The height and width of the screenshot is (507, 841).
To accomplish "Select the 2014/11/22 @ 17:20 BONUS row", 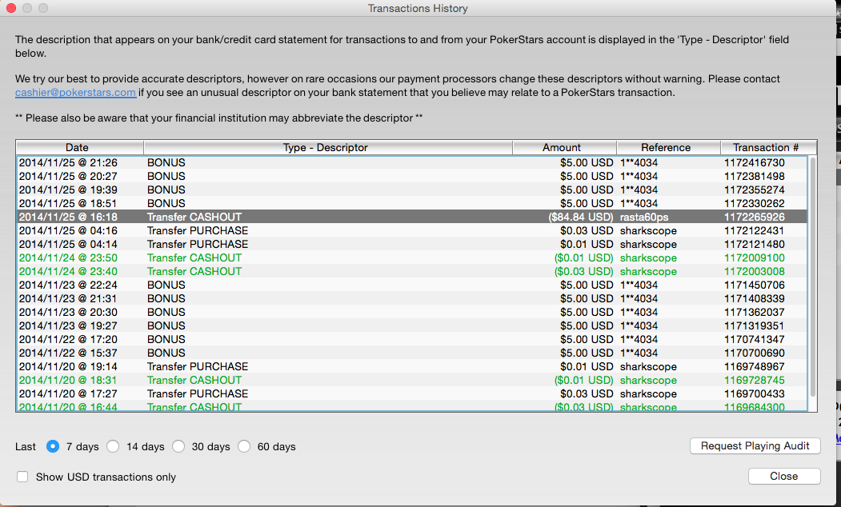I will click(x=412, y=339).
